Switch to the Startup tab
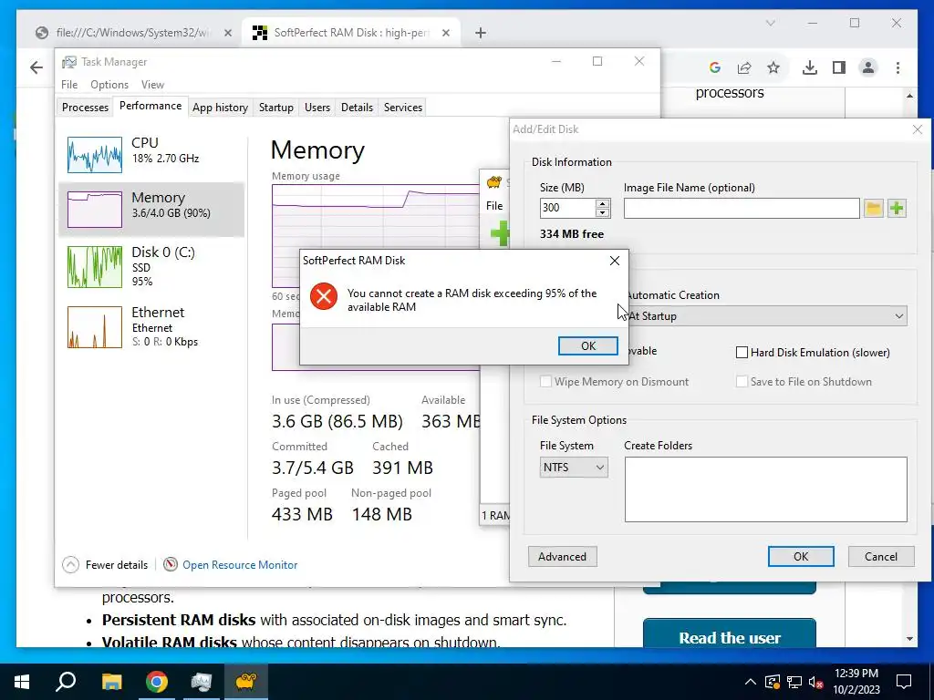Screen dimensions: 934x700 tap(275, 108)
